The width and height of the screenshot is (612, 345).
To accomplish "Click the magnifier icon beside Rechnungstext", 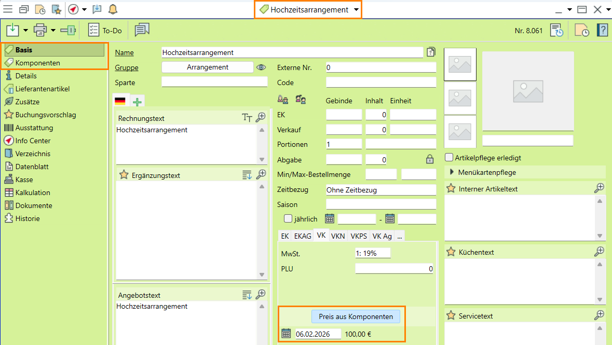I will [261, 117].
